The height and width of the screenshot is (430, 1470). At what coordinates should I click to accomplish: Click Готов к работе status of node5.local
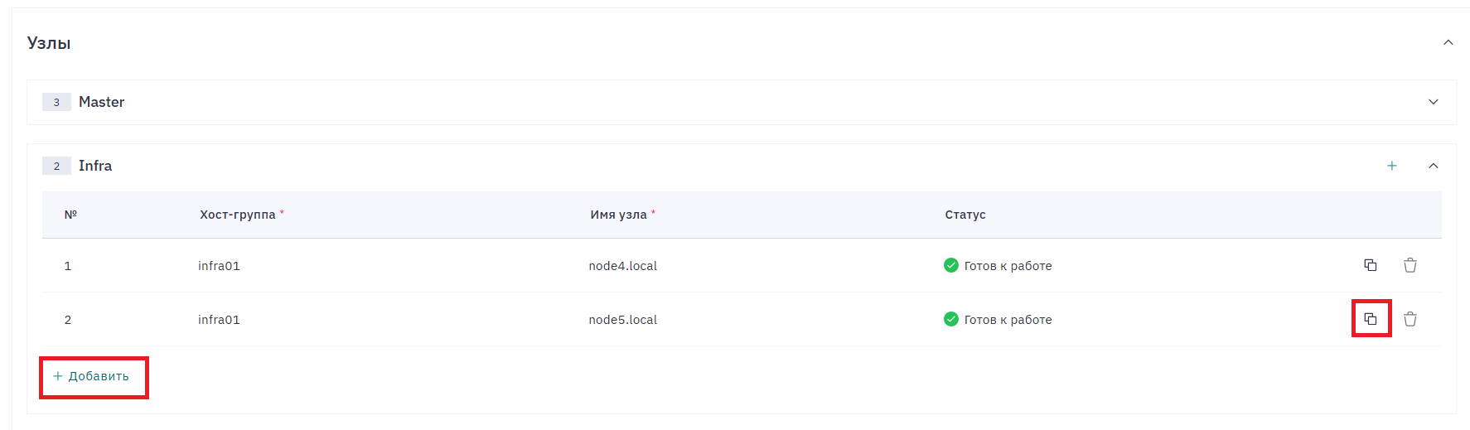pos(1008,320)
